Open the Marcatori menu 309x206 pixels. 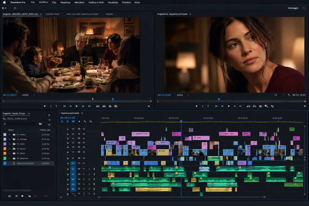click(79, 2)
